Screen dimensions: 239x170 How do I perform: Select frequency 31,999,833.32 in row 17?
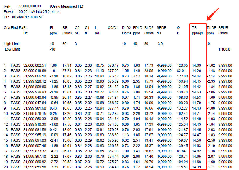pyautogui.click(x=35, y=151)
